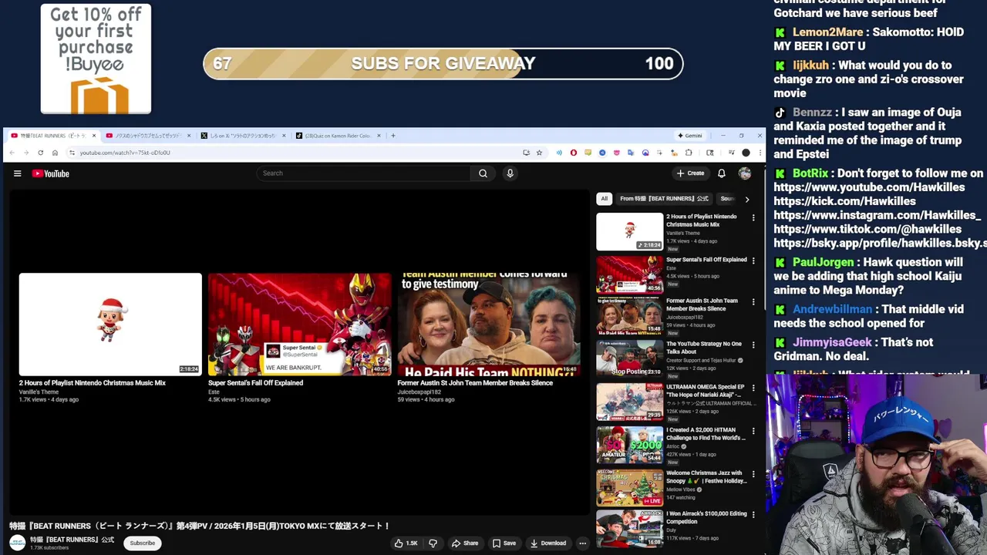Click the subs for giveaway progress bar
This screenshot has height=555, width=987.
[443, 63]
